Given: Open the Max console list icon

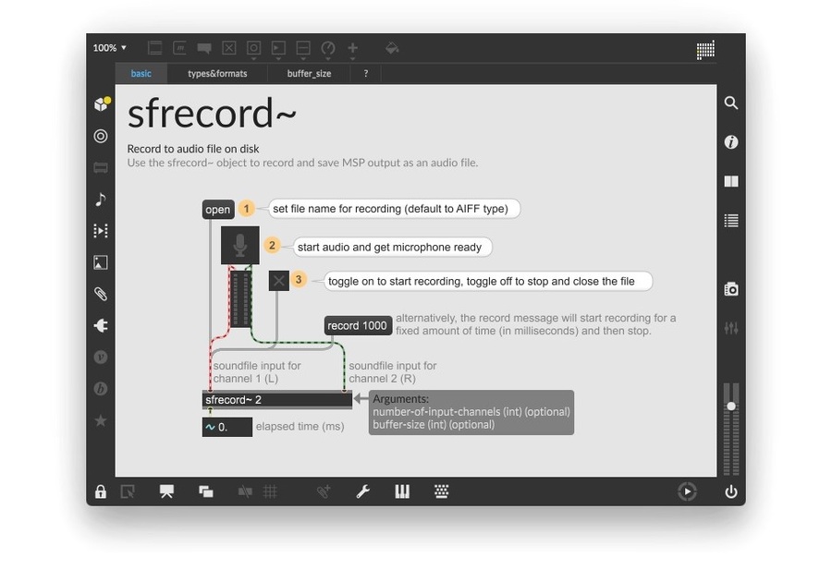Looking at the screenshot, I should click(x=731, y=221).
